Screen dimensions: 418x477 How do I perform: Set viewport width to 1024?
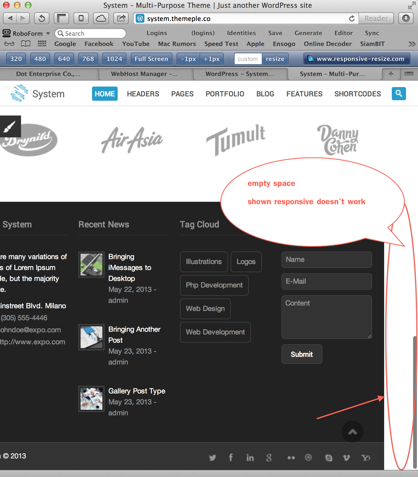[114, 59]
